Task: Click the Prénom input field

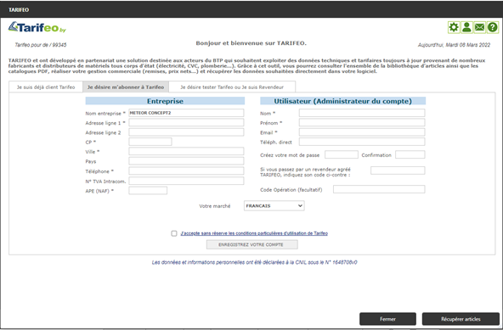Action: tap(362, 122)
